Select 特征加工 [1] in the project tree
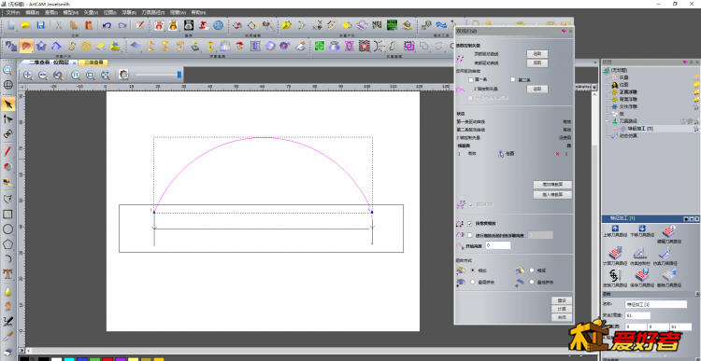 639,129
